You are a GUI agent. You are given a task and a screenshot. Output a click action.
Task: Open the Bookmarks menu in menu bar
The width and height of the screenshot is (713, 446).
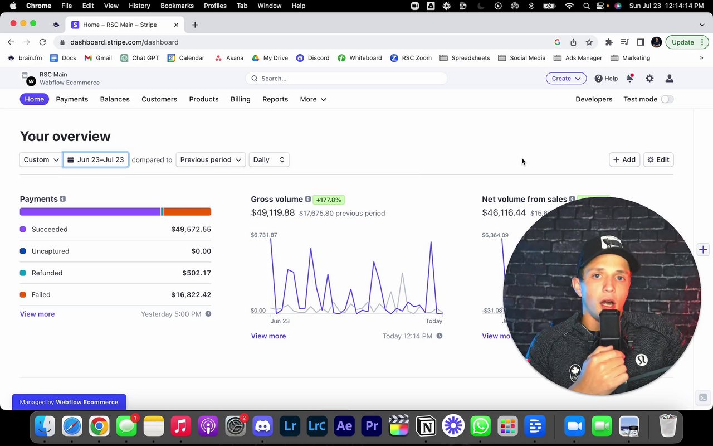pos(177,6)
